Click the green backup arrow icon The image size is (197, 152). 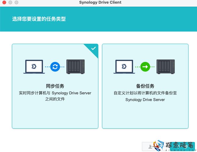[145, 67]
